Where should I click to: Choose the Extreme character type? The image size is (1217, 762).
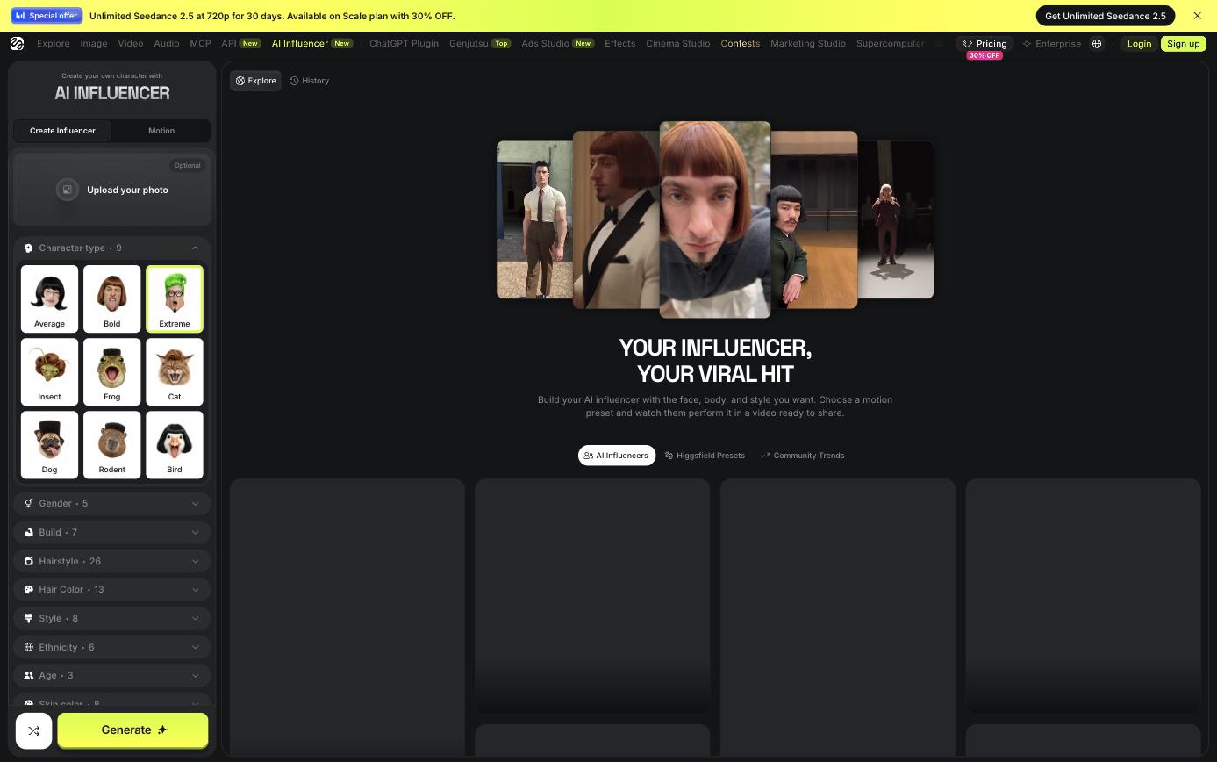point(174,298)
